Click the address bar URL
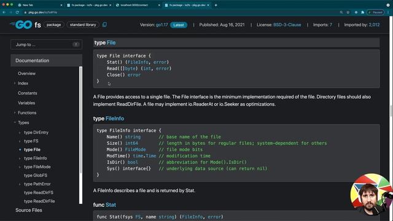The width and height of the screenshot is (393, 221). click(42, 12)
